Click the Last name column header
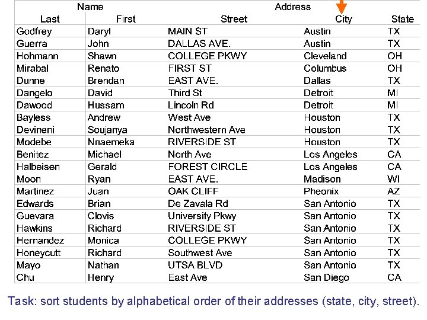 coord(50,19)
